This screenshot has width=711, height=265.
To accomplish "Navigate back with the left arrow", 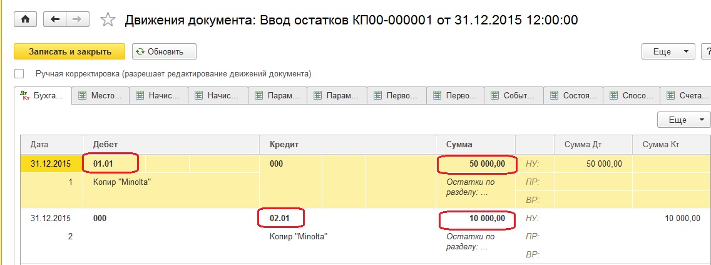I will coord(55,19).
